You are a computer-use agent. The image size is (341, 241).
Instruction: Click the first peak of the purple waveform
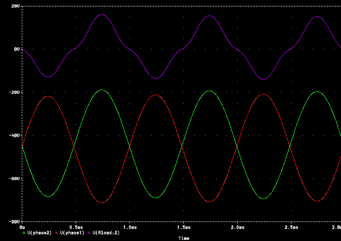[102, 15]
